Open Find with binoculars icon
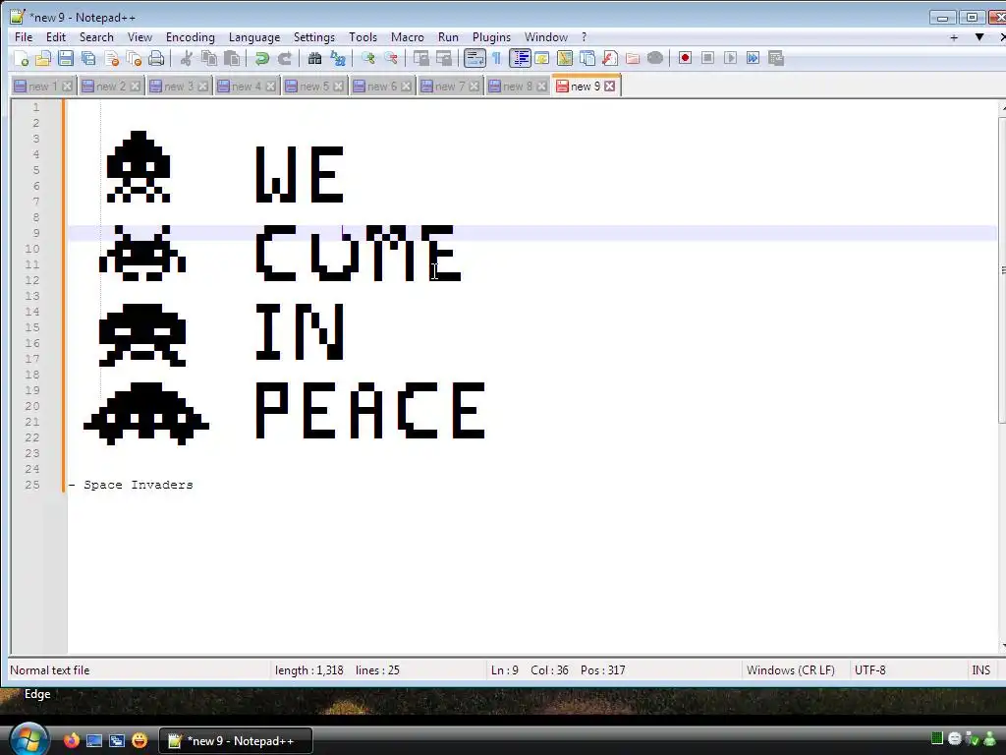This screenshot has height=755, width=1006. pyautogui.click(x=314, y=58)
